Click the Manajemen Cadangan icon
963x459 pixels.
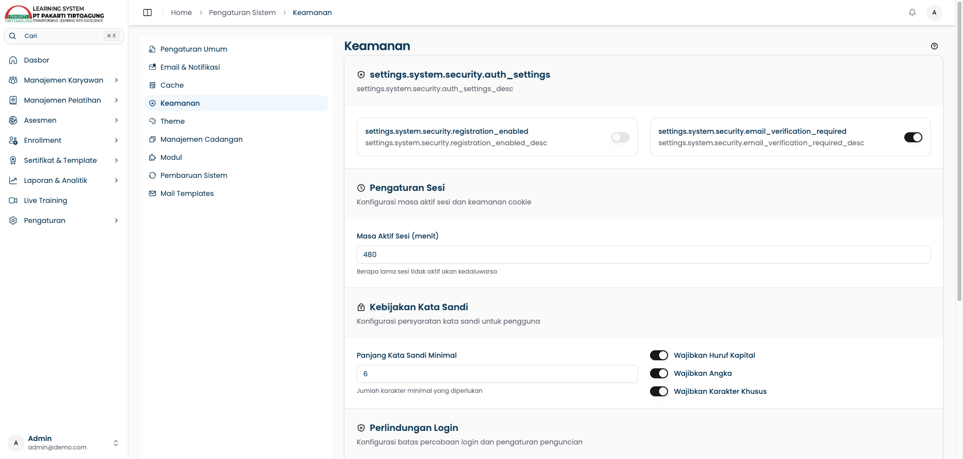pyautogui.click(x=152, y=139)
